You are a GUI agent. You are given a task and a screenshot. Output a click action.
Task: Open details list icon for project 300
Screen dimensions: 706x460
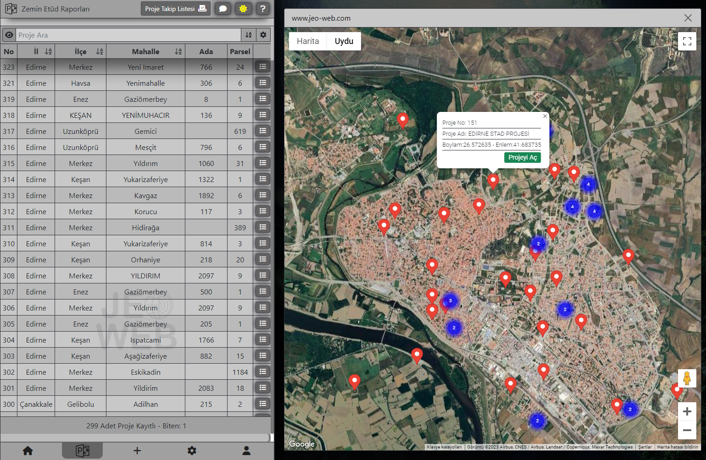click(x=262, y=404)
